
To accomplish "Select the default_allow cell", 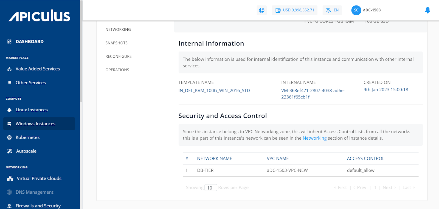I will [x=361, y=170].
